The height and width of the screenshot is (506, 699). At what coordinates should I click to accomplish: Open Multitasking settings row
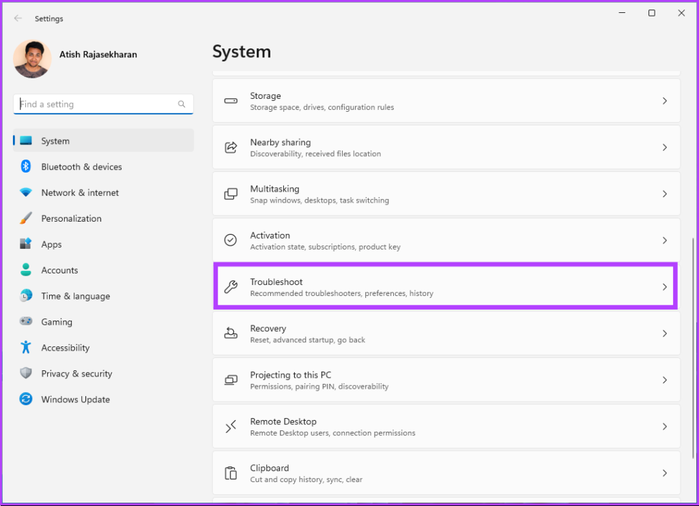pos(446,194)
